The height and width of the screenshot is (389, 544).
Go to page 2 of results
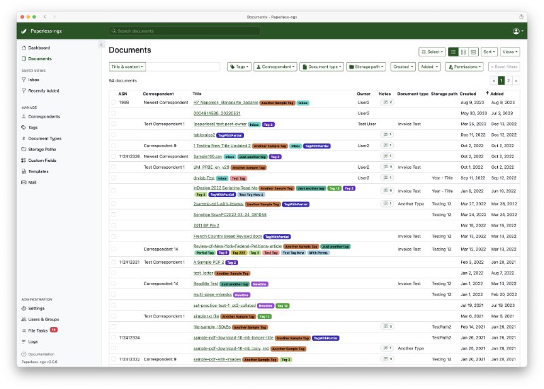[509, 80]
